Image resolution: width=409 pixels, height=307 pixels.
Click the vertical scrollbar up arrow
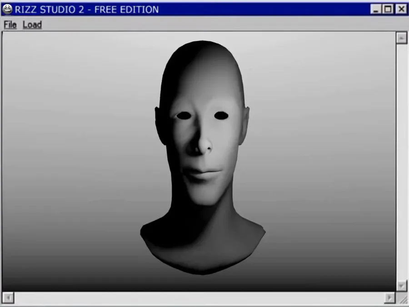click(401, 38)
